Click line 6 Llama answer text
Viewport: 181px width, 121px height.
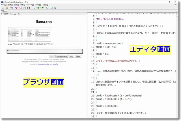click(136, 33)
